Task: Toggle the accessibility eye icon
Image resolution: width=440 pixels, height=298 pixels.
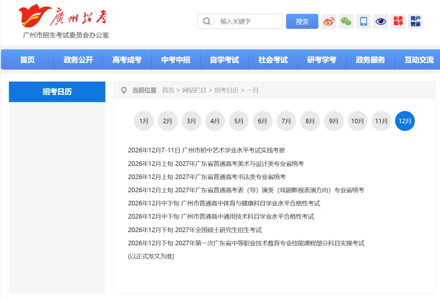Action: pyautogui.click(x=381, y=21)
